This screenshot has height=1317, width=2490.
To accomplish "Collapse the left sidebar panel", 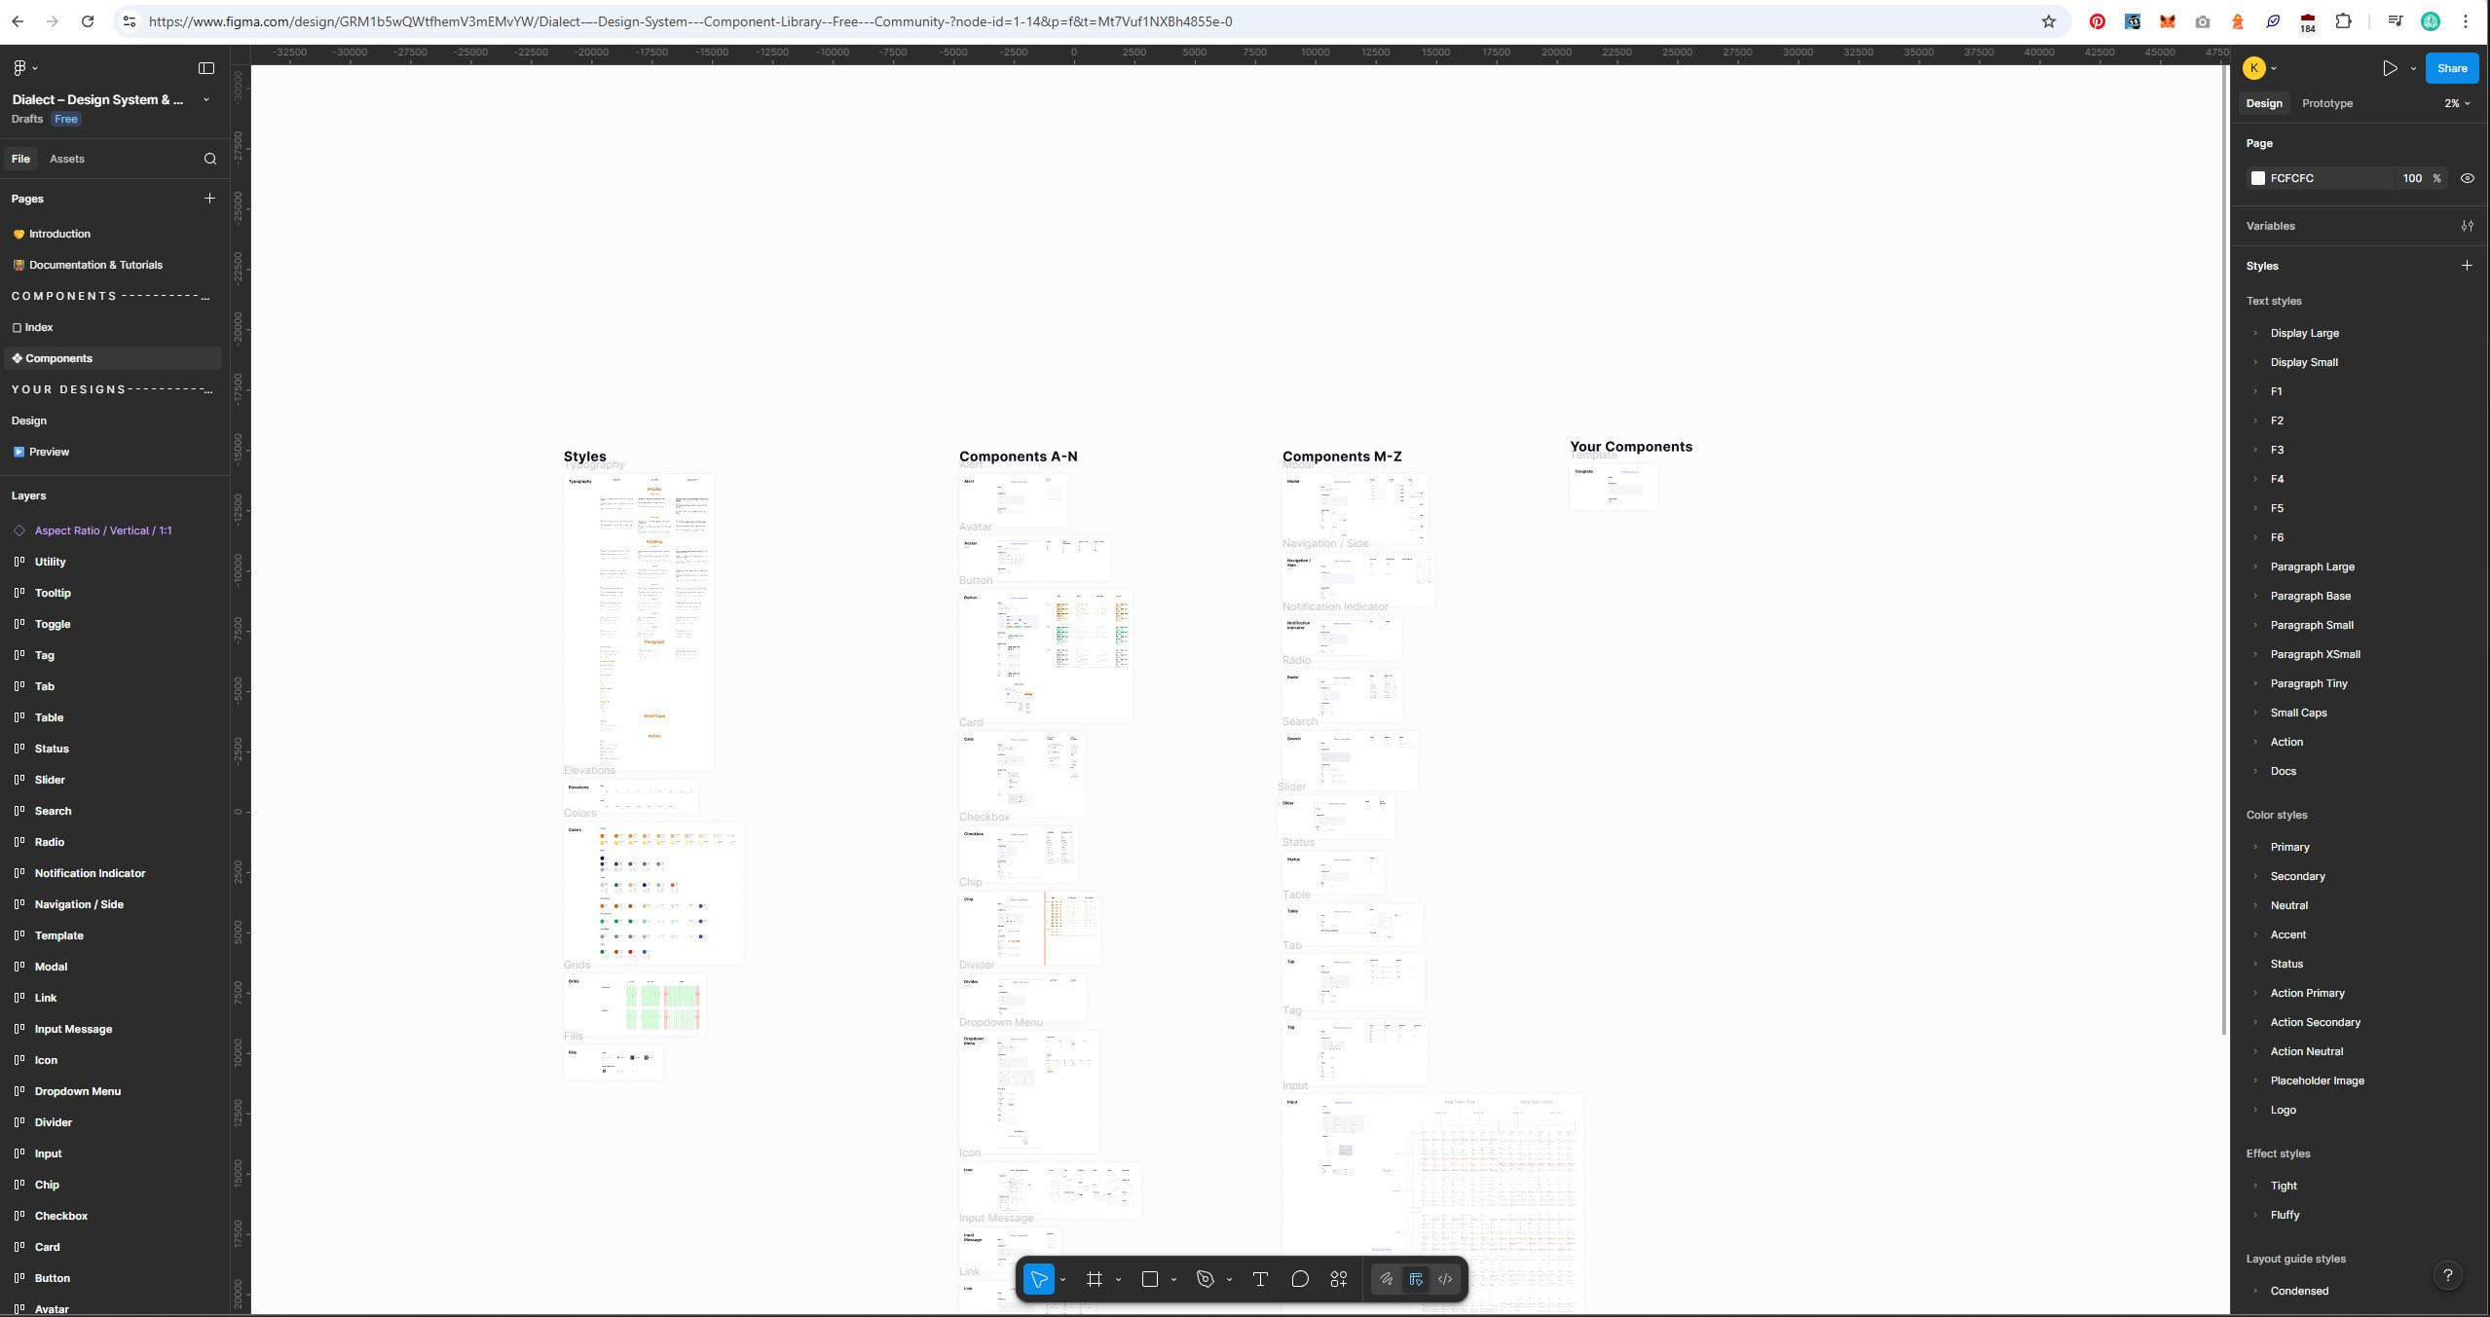I will tap(206, 68).
